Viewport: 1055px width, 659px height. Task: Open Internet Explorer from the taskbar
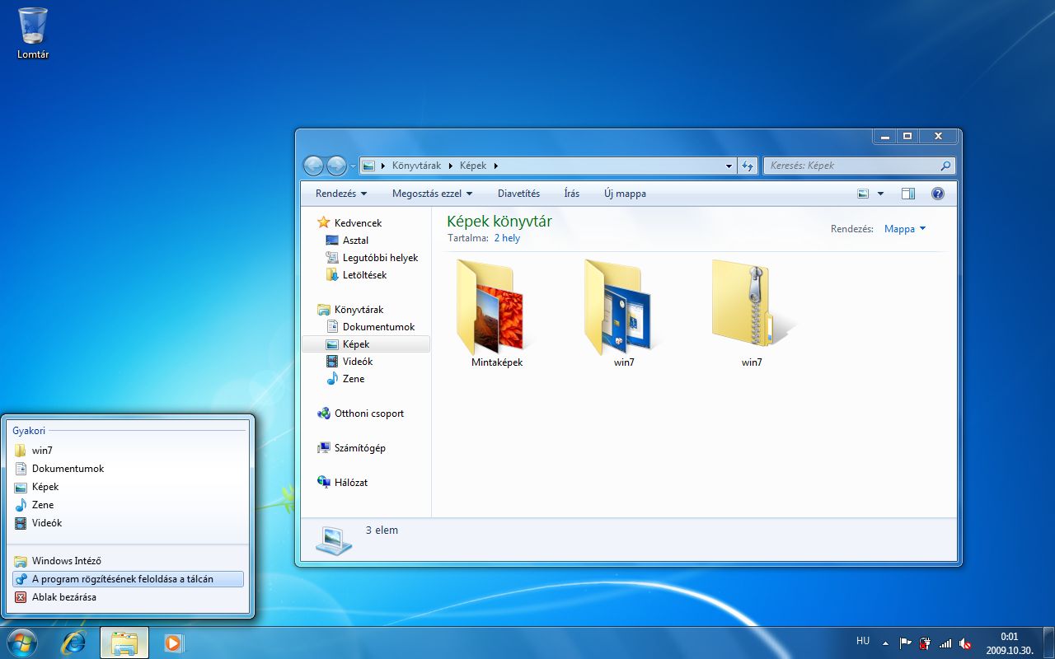tap(74, 642)
